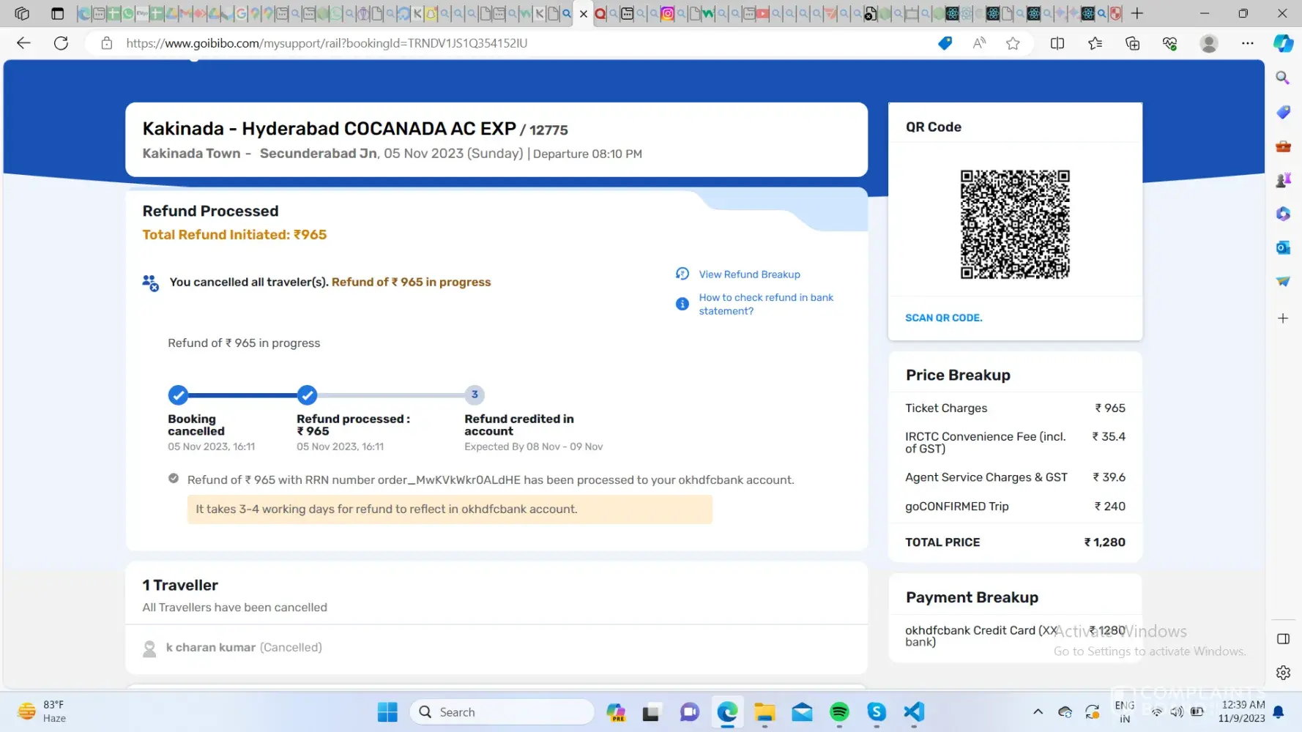Click the SCAN QR CODE text

(943, 318)
